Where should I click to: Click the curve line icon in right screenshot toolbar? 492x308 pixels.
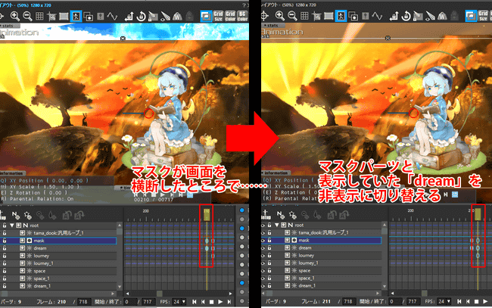tap(377, 16)
